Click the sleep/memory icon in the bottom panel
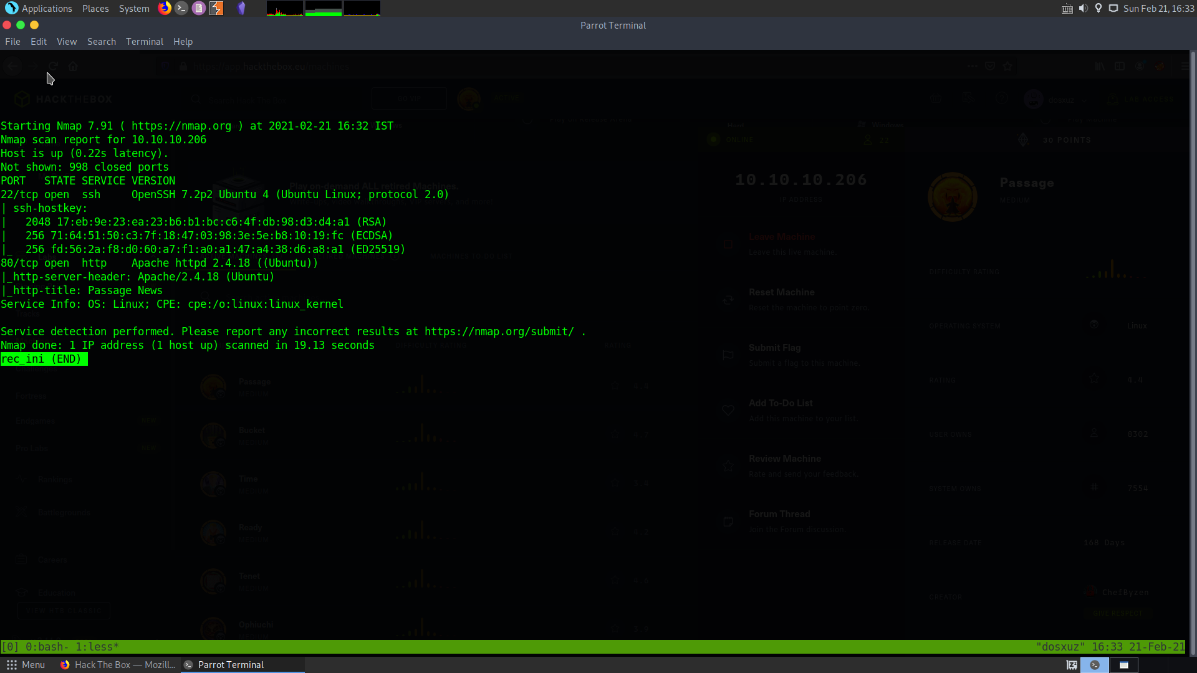The image size is (1197, 673). tap(1072, 665)
